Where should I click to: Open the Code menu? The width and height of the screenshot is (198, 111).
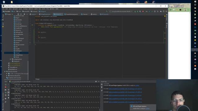[x=20, y=9]
